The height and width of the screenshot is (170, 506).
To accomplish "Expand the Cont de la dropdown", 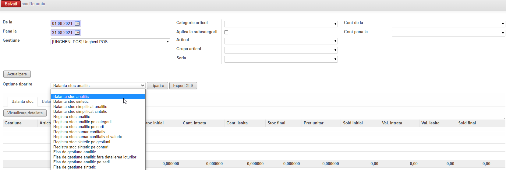I will 448,24.
